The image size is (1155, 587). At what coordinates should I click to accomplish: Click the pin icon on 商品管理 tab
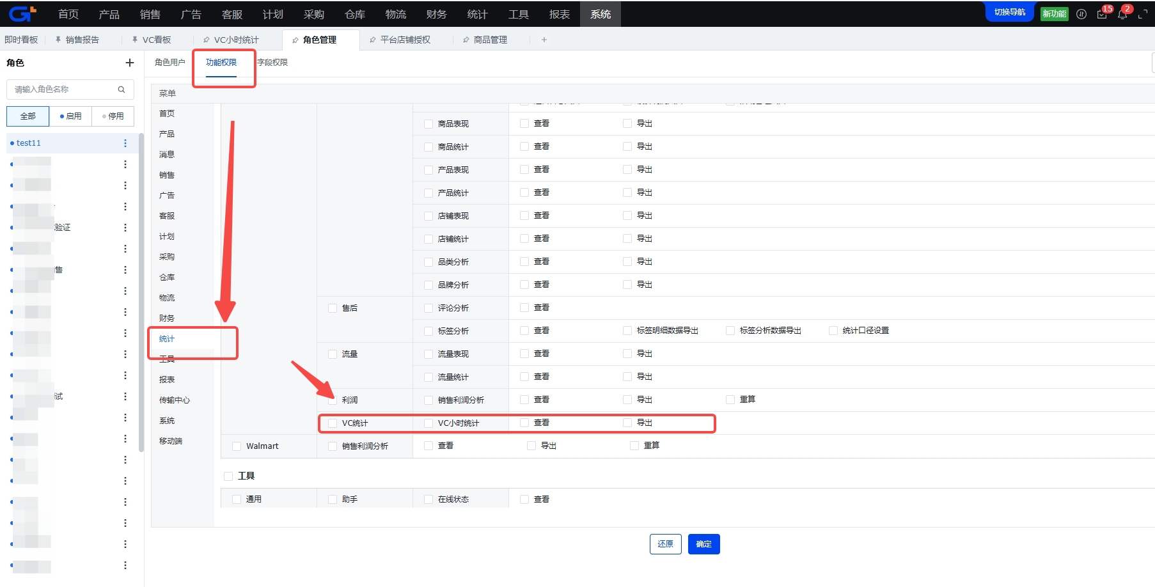coord(466,40)
